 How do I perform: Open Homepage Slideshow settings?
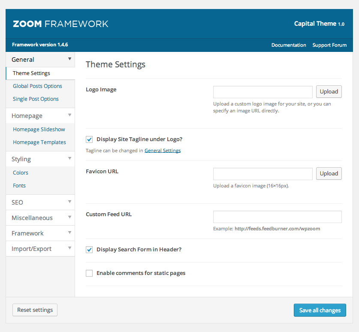(x=39, y=130)
